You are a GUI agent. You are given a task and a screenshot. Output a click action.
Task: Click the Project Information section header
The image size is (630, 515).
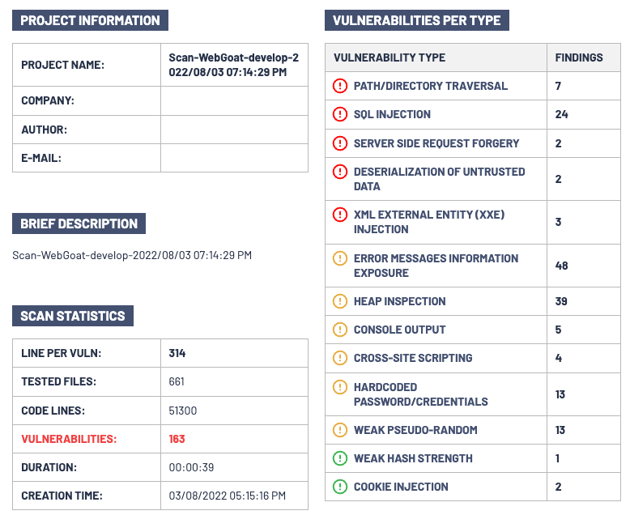[x=91, y=21]
